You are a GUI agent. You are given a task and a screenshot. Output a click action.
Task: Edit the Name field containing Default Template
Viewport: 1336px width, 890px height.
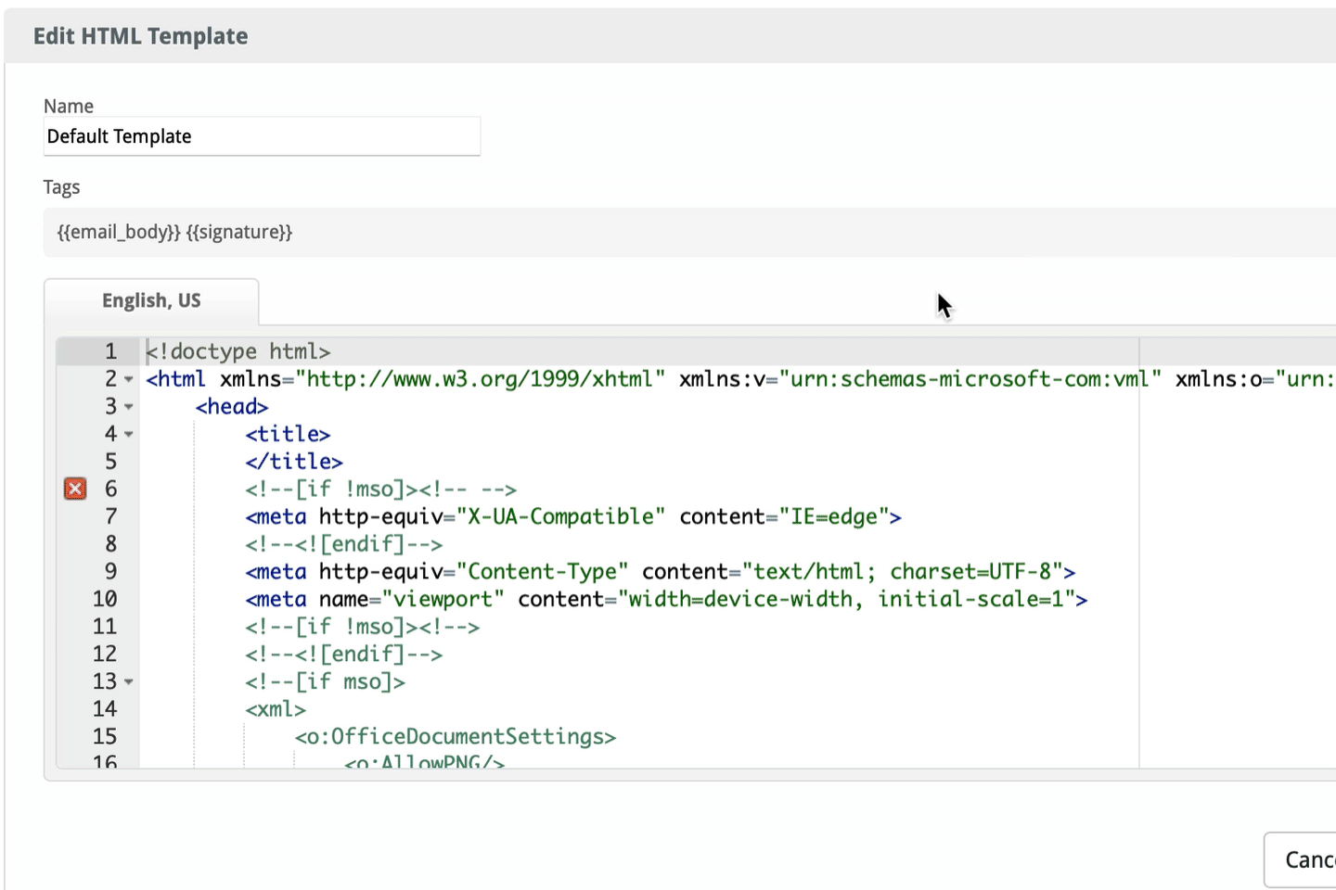click(x=262, y=136)
